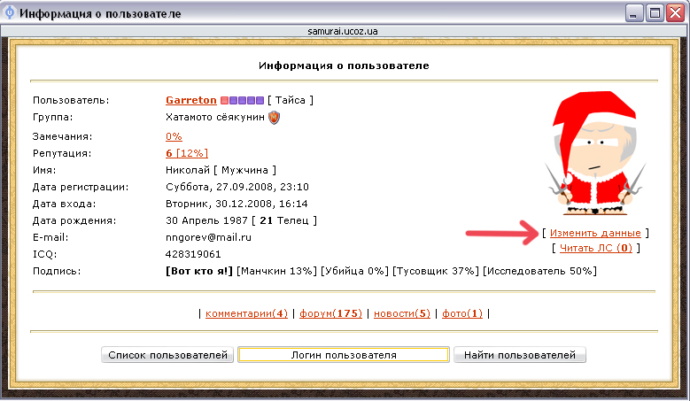Open the Garreton username link
690x401 pixels.
pyautogui.click(x=191, y=100)
